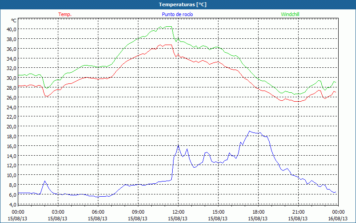Screen dimensions: 356x223
Task: Click the 8,0 y-axis value
Action: 12,185
